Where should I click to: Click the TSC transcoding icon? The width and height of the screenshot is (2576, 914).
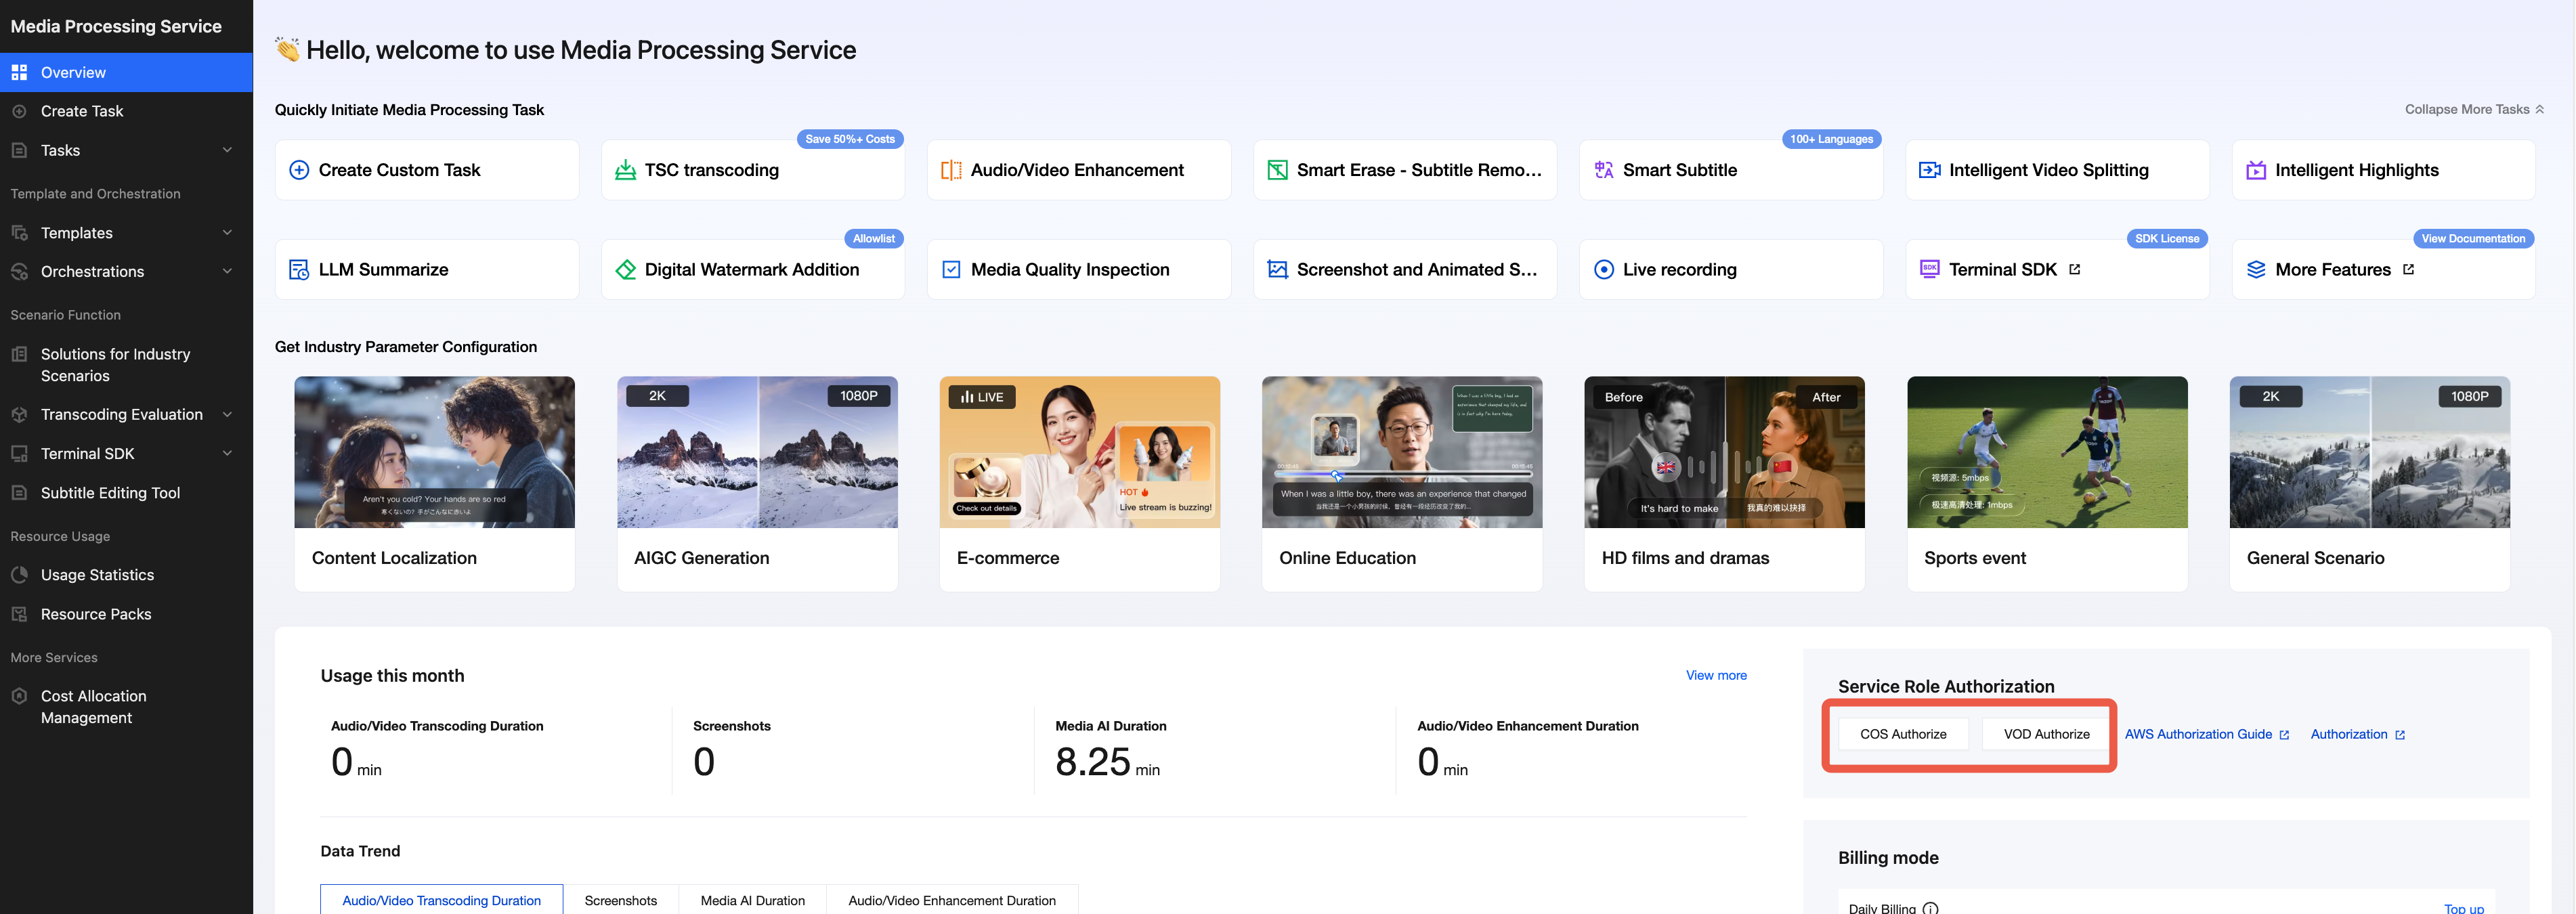pos(625,170)
